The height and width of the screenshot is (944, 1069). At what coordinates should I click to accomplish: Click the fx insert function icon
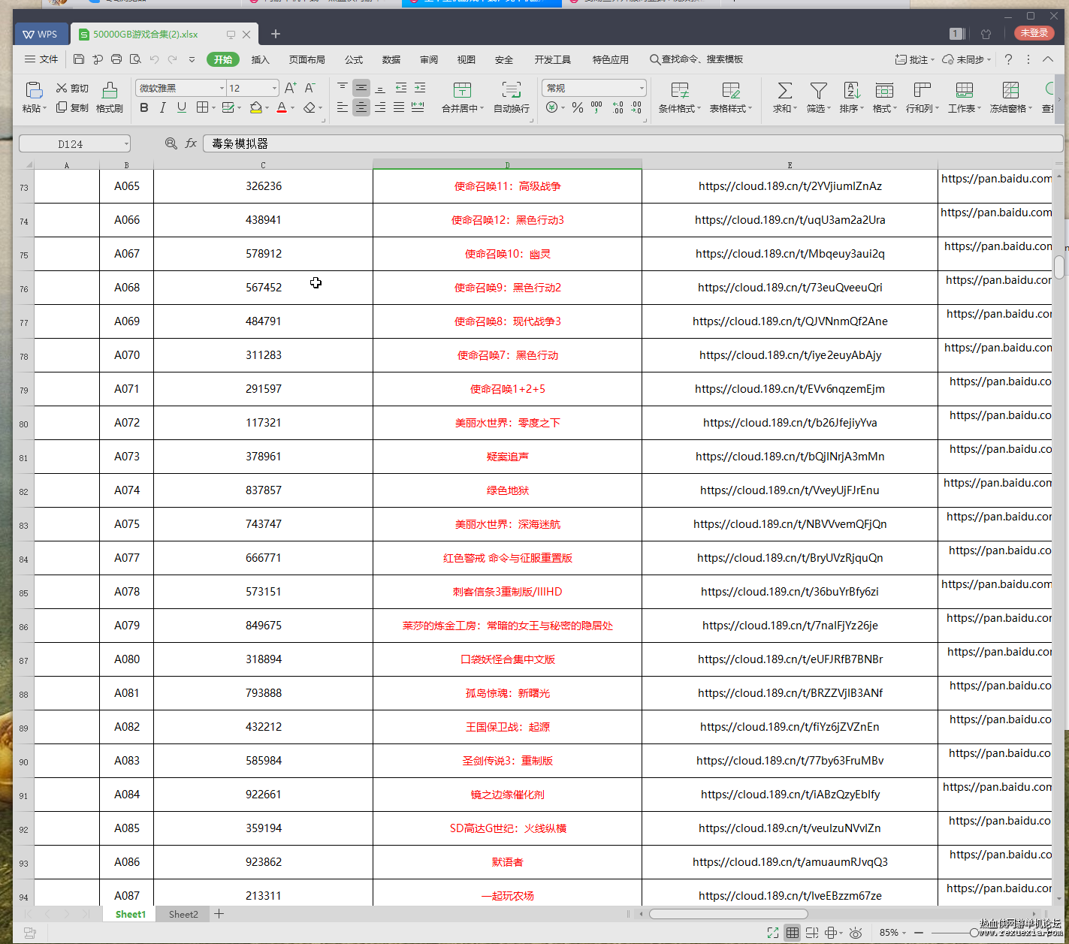coord(191,143)
